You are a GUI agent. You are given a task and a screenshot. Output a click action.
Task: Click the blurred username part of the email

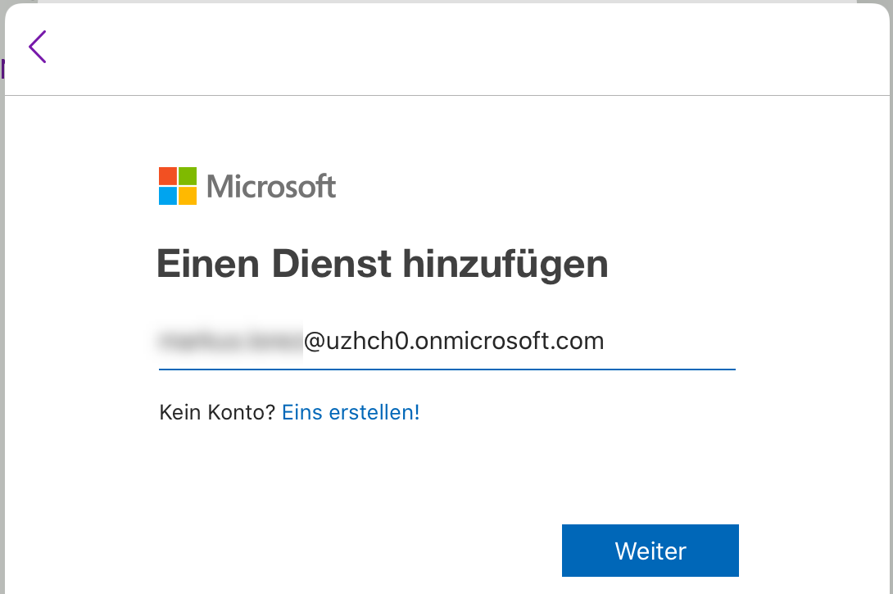230,341
